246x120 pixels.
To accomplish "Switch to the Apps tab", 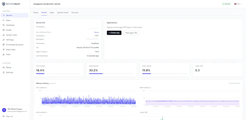I will (52, 12).
